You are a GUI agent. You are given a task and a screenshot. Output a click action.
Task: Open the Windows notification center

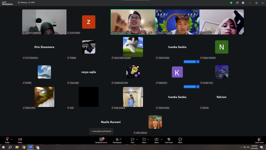[261, 147]
